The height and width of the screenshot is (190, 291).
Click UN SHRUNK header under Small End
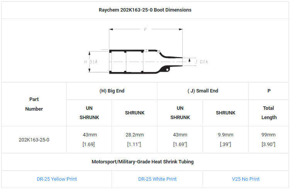180,113
